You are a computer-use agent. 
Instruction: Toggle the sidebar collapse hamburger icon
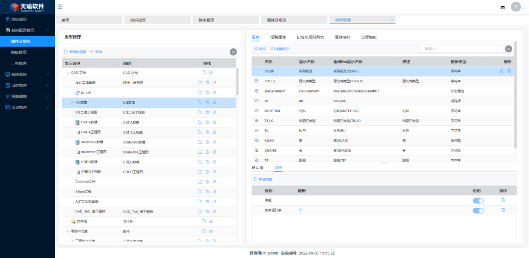(60, 7)
